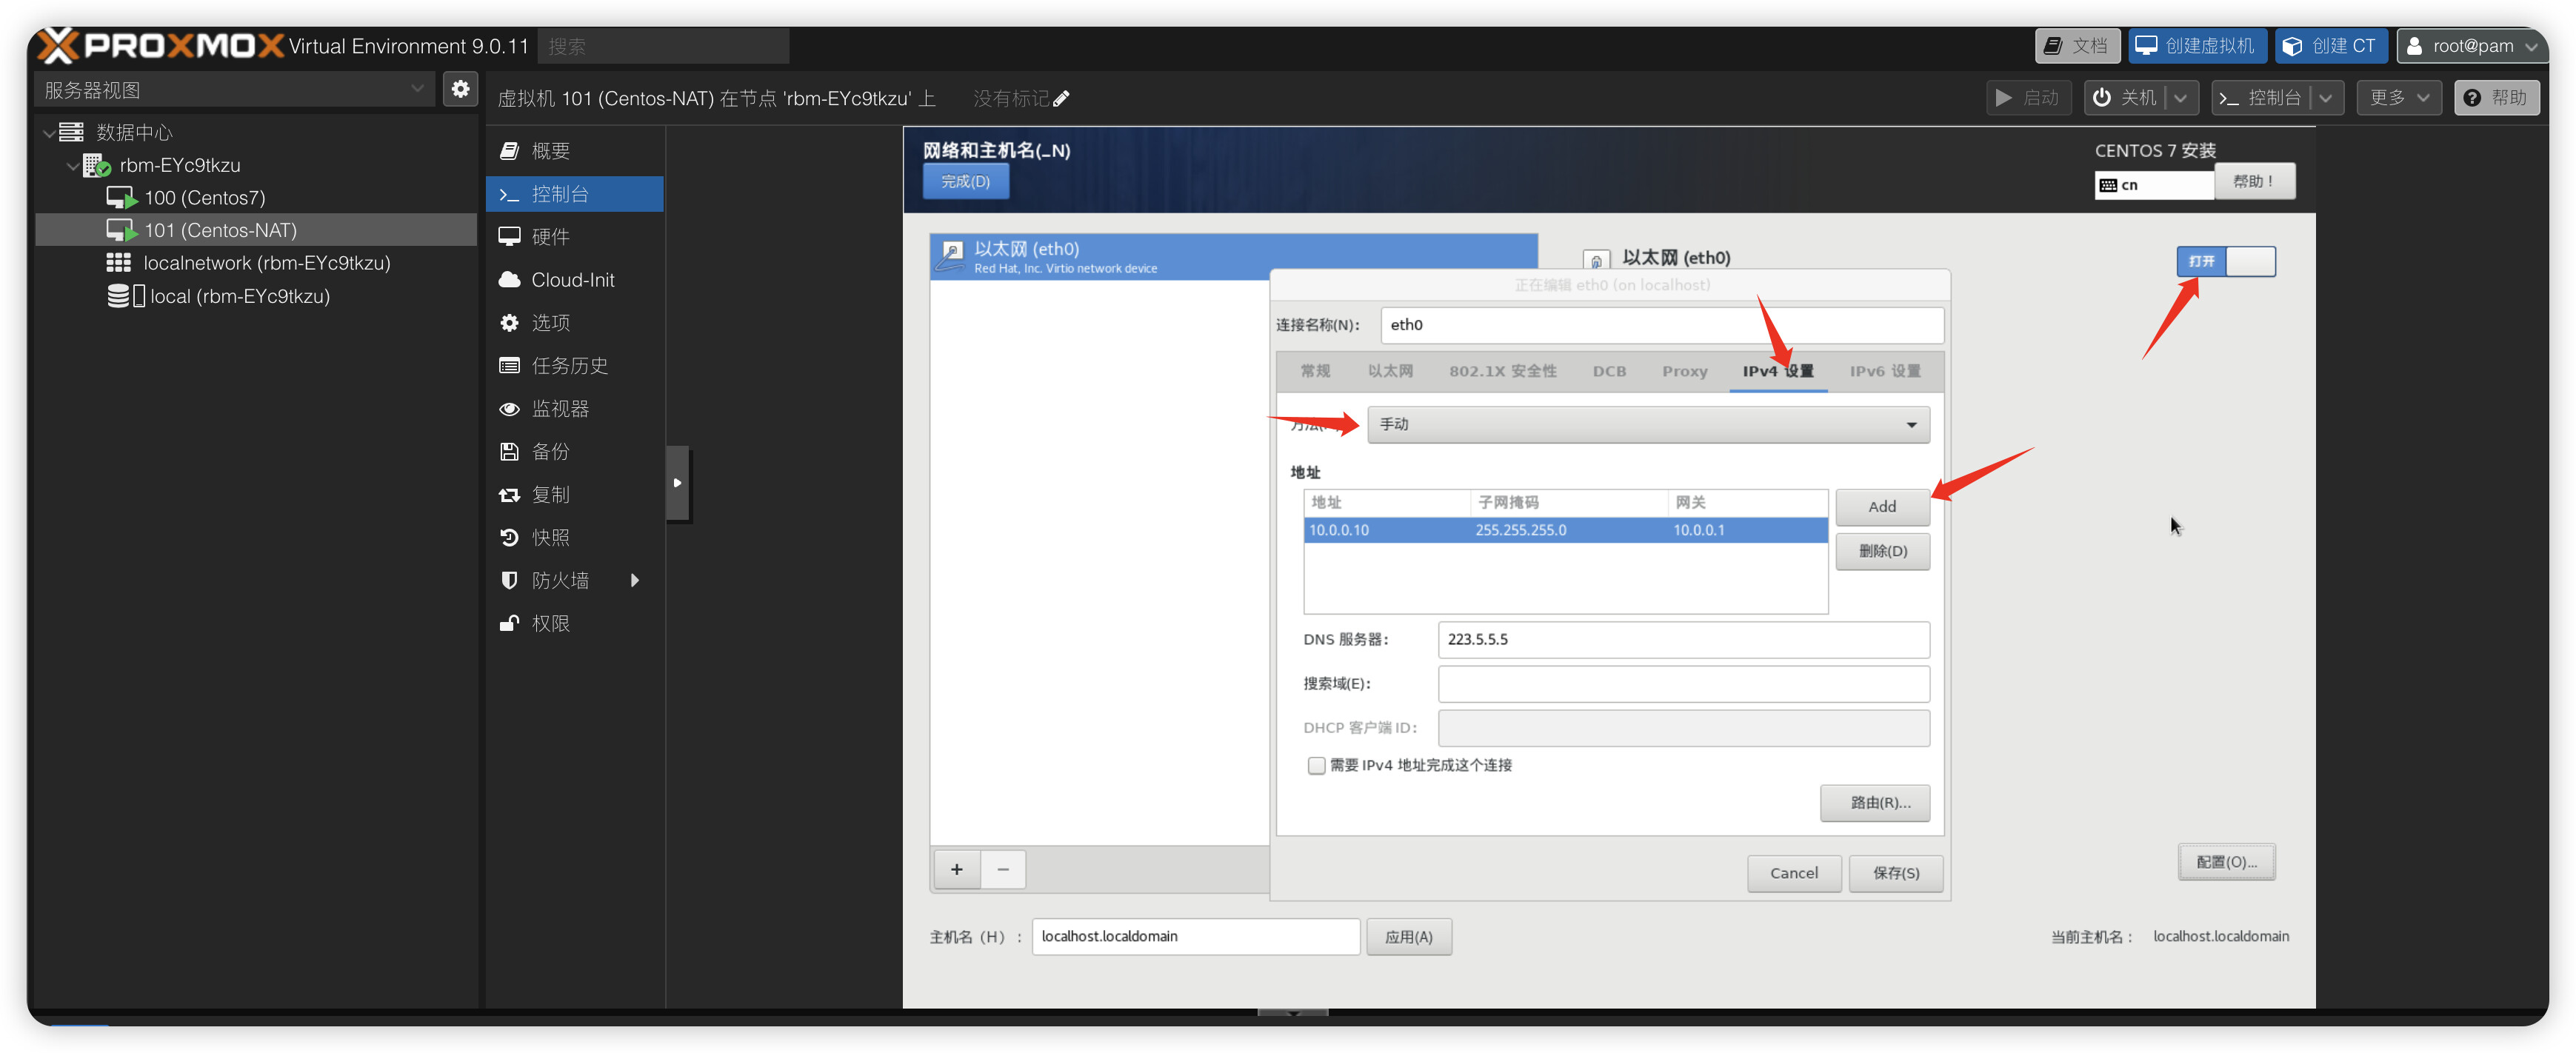Click the side panel collapse arrow handle

point(677,483)
